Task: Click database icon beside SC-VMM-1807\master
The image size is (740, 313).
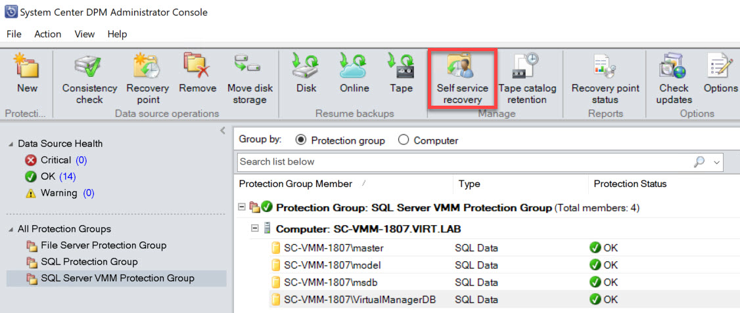Action: pos(276,249)
